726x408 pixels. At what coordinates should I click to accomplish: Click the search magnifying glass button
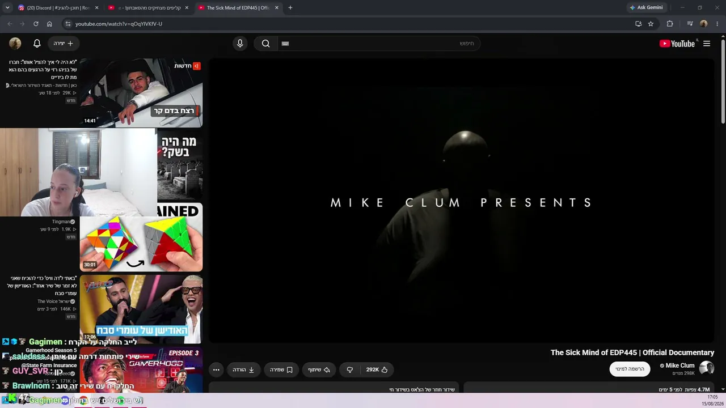tap(265, 44)
